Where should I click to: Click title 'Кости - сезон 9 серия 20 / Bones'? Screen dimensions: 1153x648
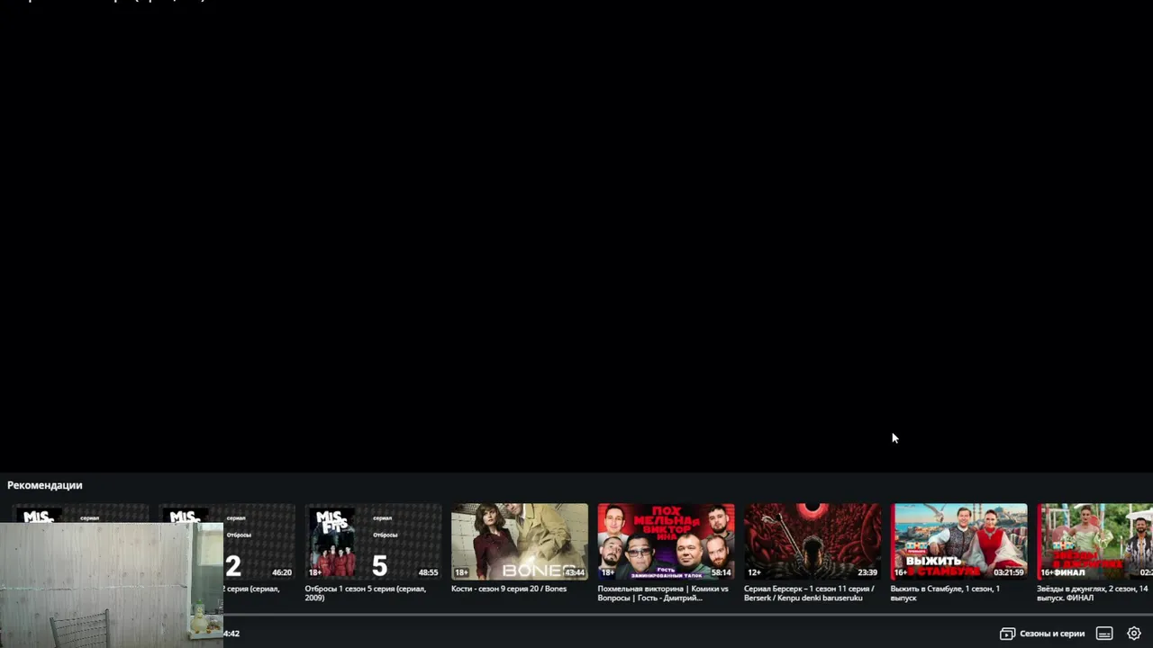[509, 589]
